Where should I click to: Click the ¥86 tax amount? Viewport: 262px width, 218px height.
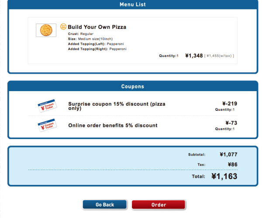pyautogui.click(x=233, y=165)
